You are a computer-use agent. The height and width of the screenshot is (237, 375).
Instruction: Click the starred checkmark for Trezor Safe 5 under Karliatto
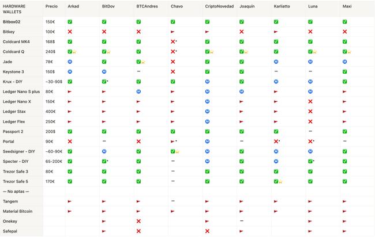tap(276, 181)
